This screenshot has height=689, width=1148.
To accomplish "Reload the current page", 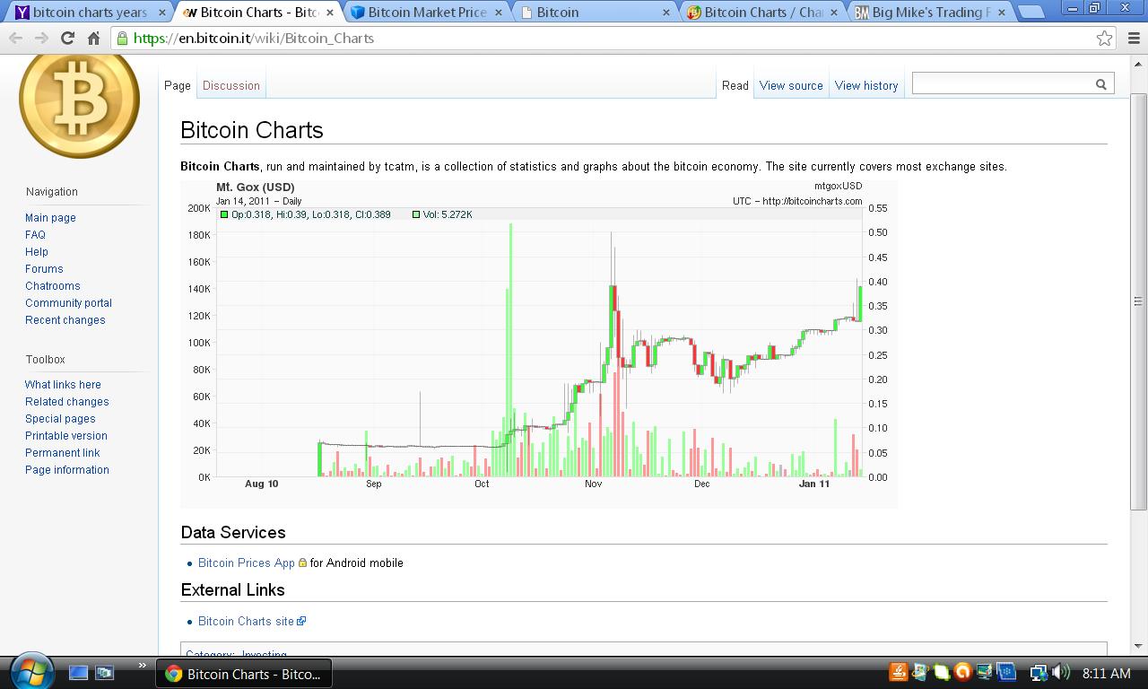I will pyautogui.click(x=67, y=39).
